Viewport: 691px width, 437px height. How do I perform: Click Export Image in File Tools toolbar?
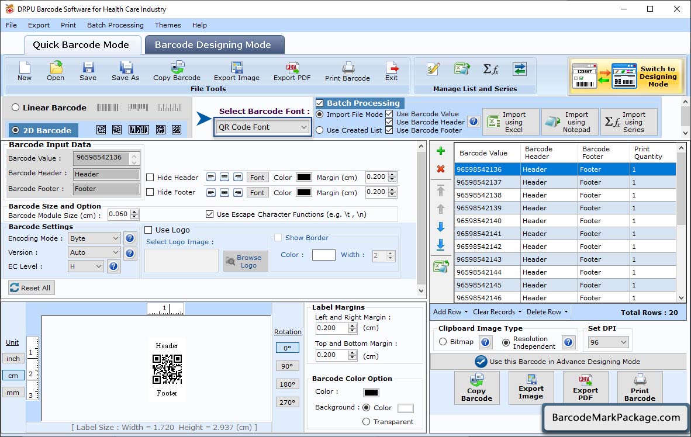(x=237, y=71)
